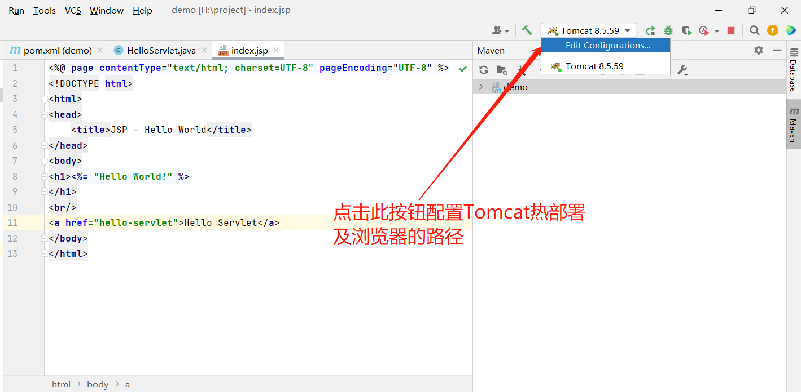Click the "JSP - Hello World" title text
Screen dimensions: 801x392
pos(159,130)
